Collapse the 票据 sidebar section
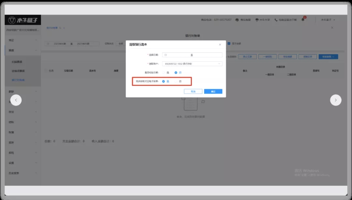352x200 pixels. (23, 50)
